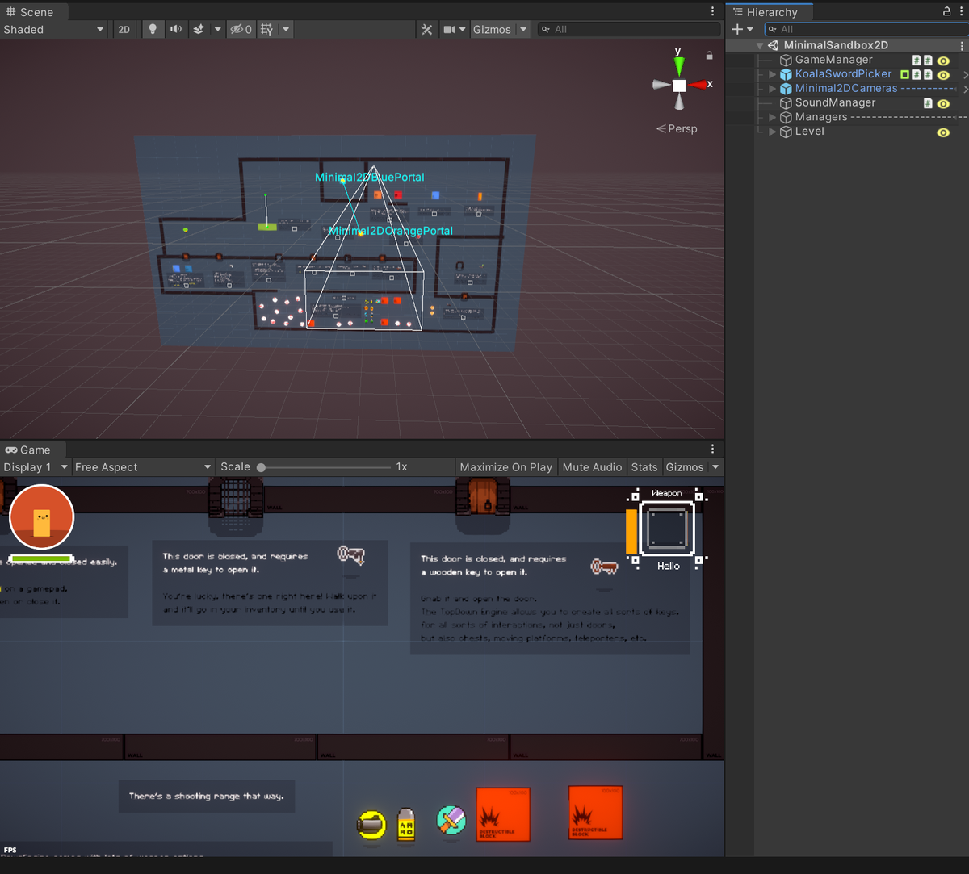
Task: Toggle scene effects (skybox/fog) icon
Action: tap(199, 29)
